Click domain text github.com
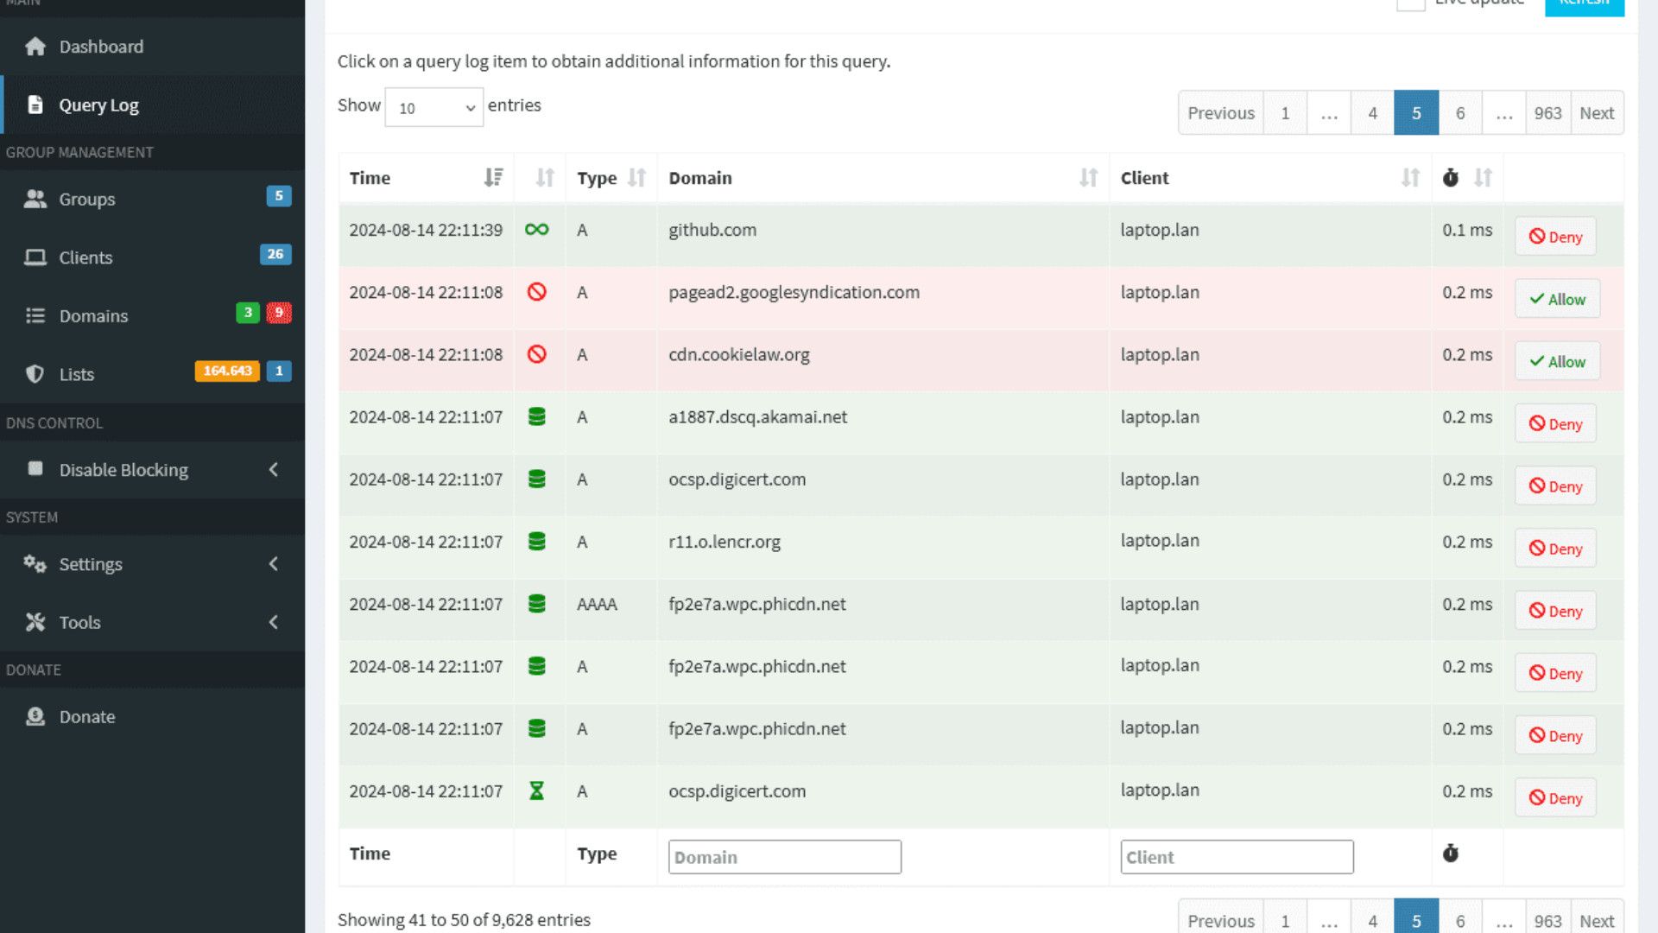 coord(712,230)
